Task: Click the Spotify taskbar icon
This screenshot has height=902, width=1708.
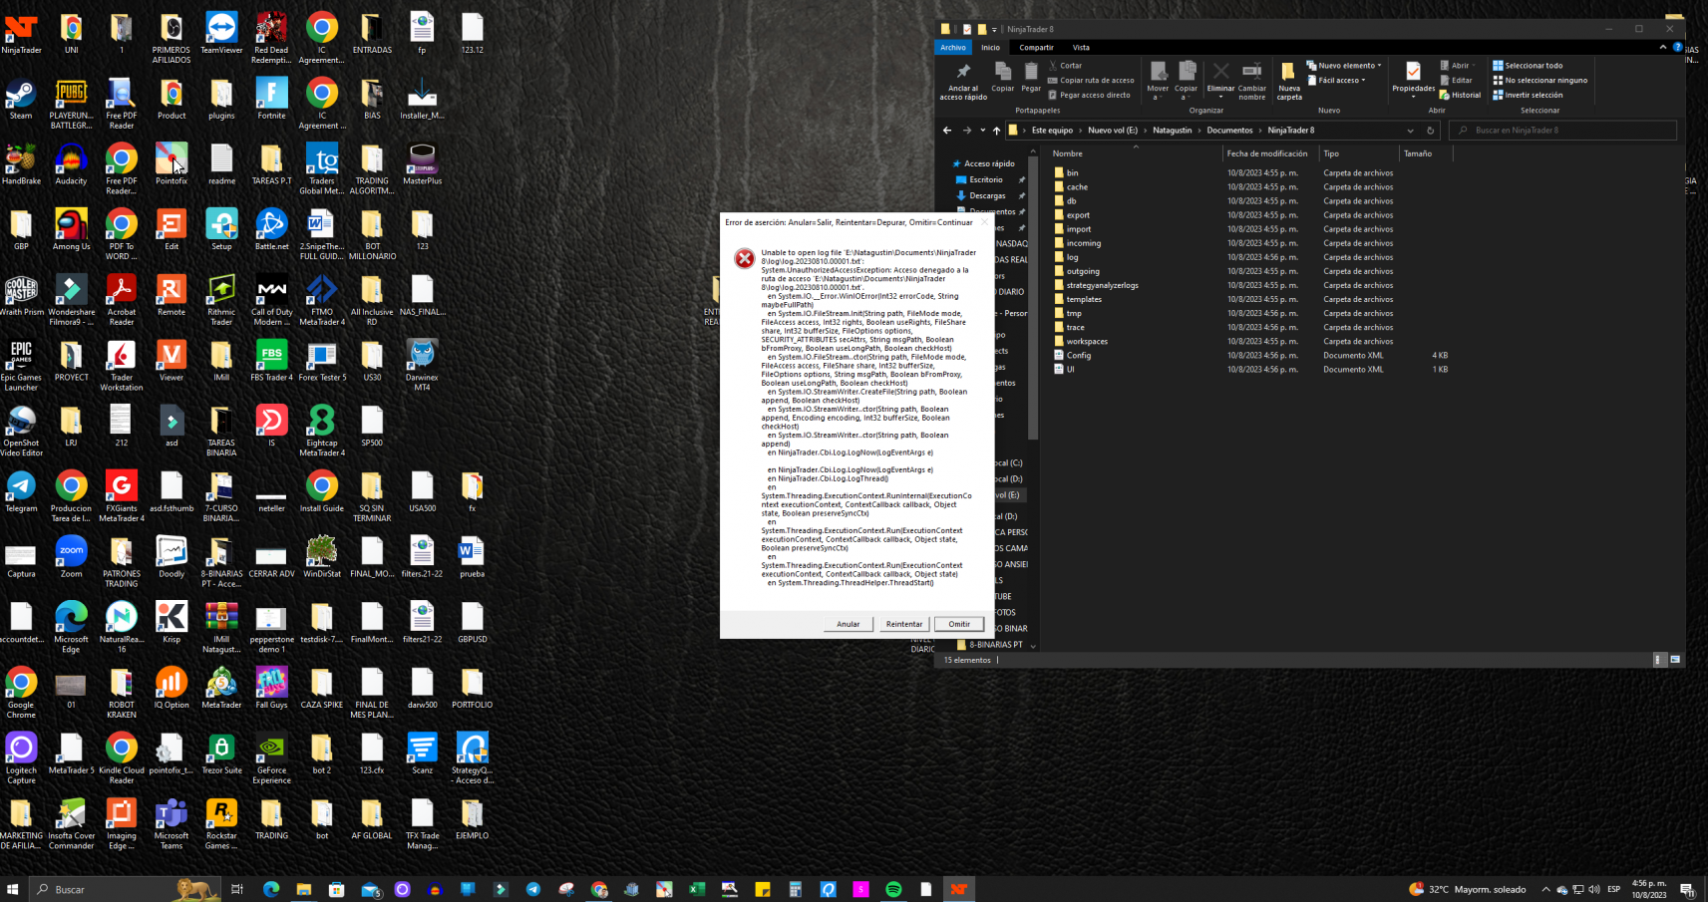Action: click(893, 889)
